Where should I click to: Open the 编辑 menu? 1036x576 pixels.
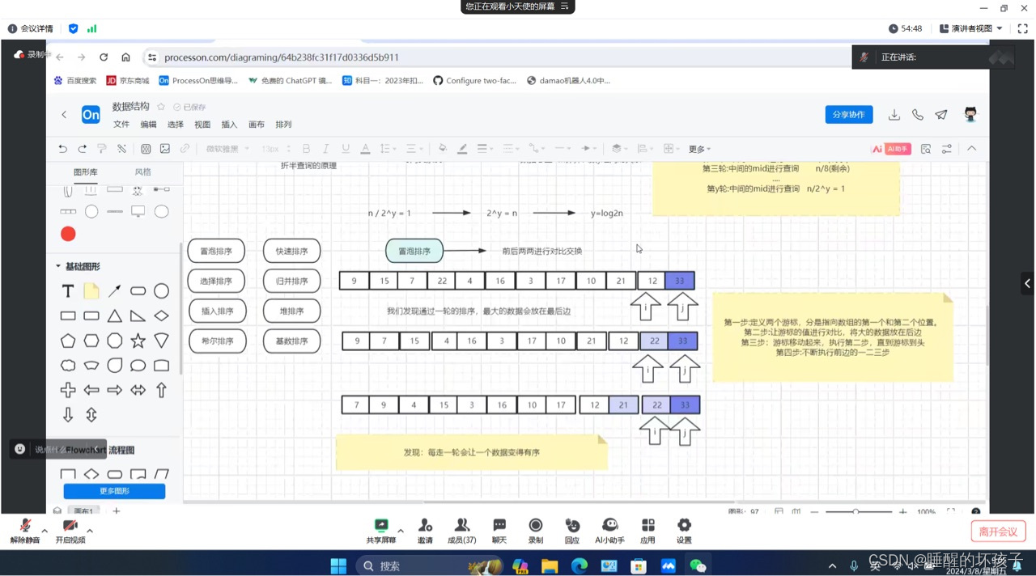(148, 125)
